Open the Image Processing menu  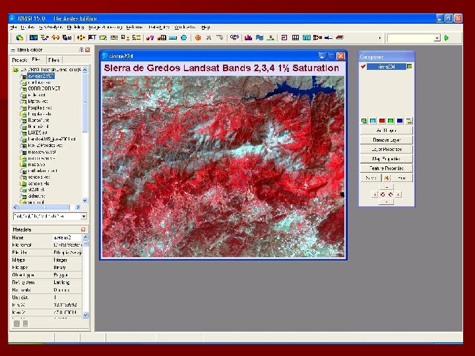tap(106, 27)
